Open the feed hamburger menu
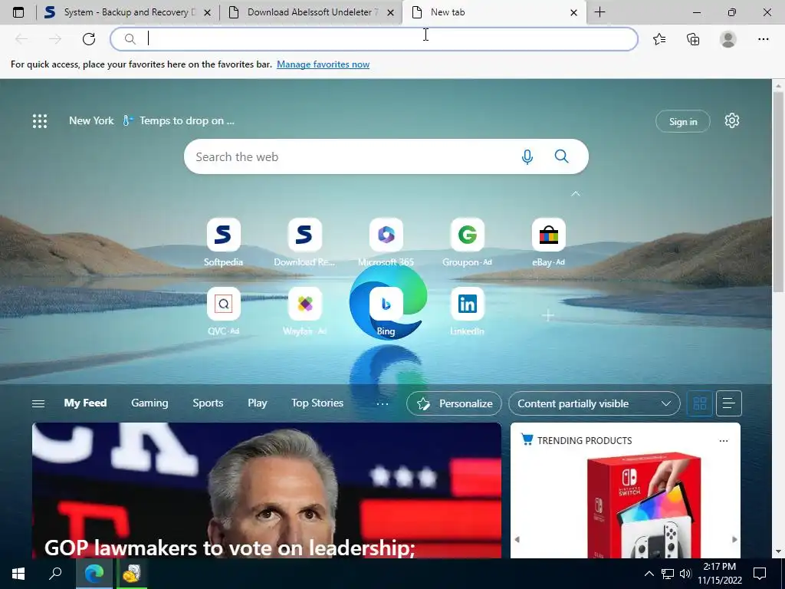Screen dimensions: 785x589 click(x=38, y=403)
